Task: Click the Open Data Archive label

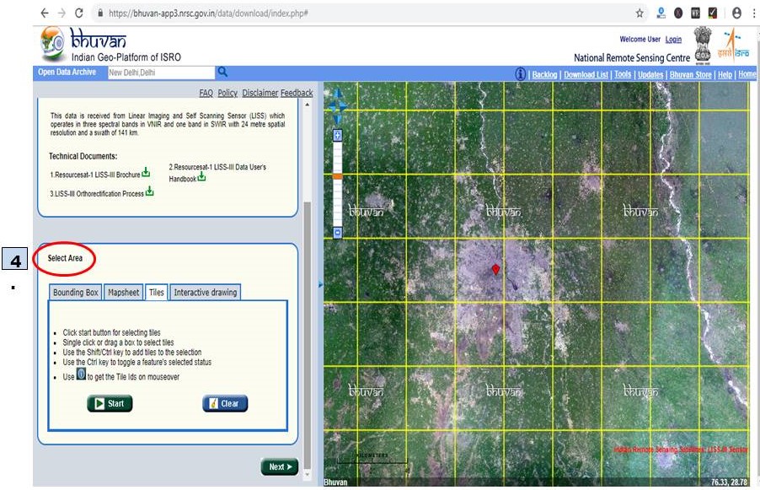Action: tap(67, 72)
